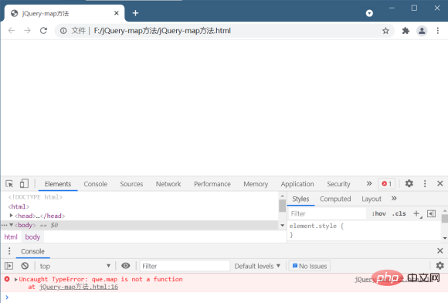Open the Network tab
Viewport: 448px width, 303px height.
[x=168, y=184]
